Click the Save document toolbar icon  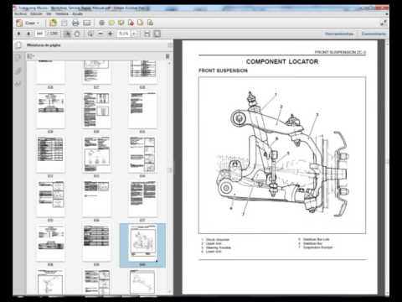[x=64, y=23]
